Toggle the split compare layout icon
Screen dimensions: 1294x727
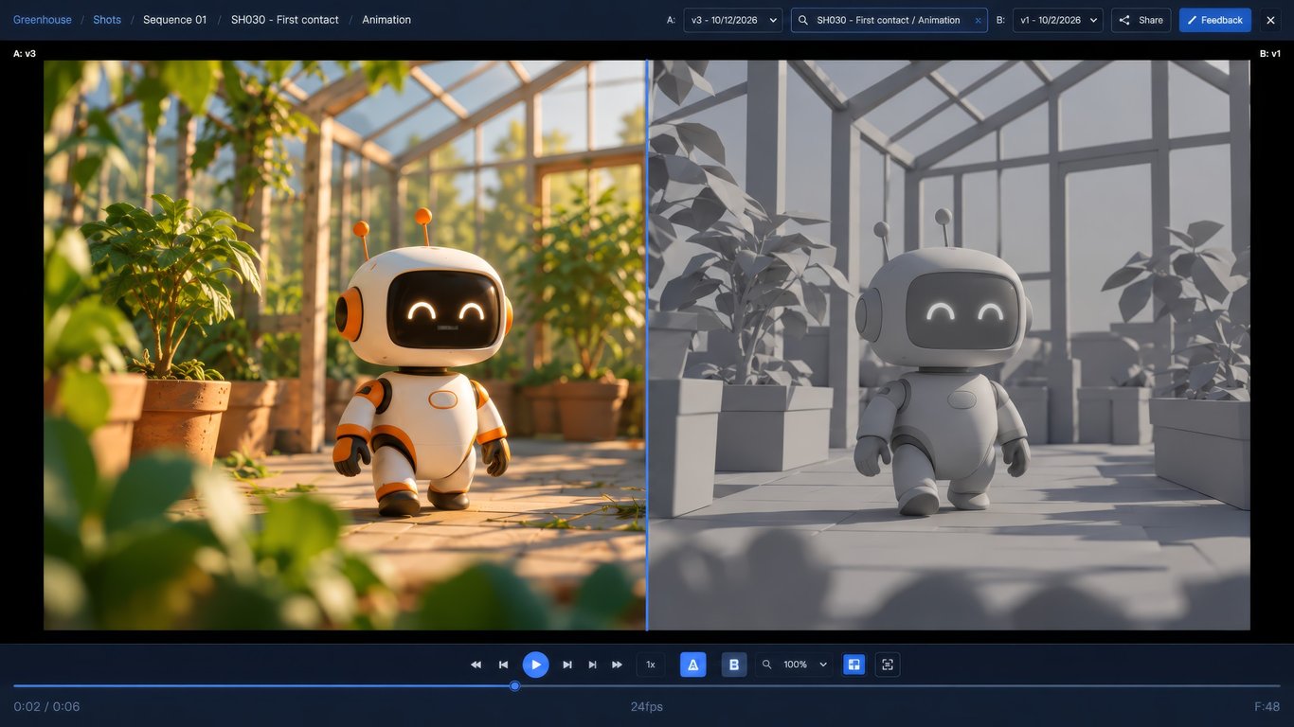[x=854, y=665]
